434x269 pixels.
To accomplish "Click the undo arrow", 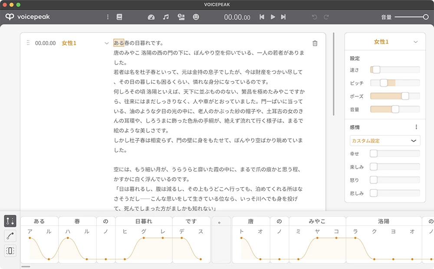I will click(x=315, y=17).
